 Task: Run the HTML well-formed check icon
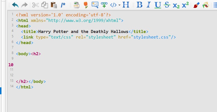click(x=76, y=5)
